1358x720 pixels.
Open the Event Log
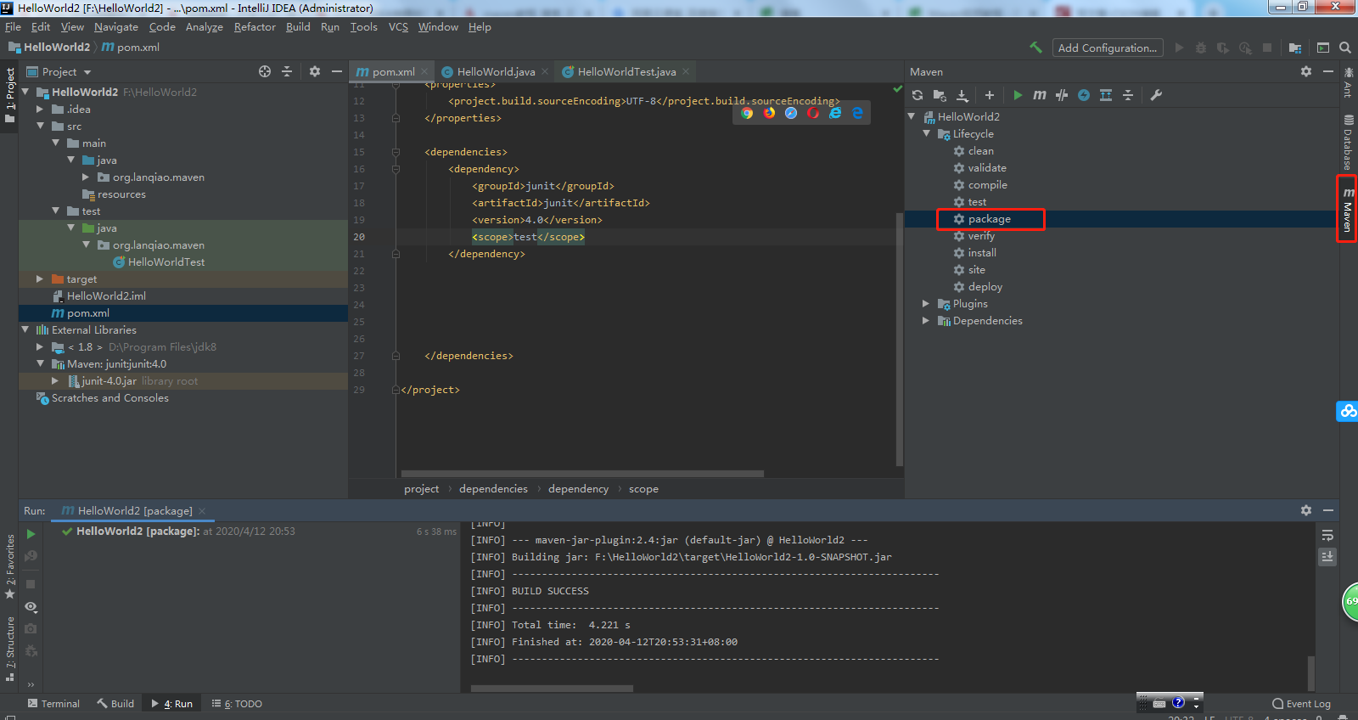point(1301,704)
